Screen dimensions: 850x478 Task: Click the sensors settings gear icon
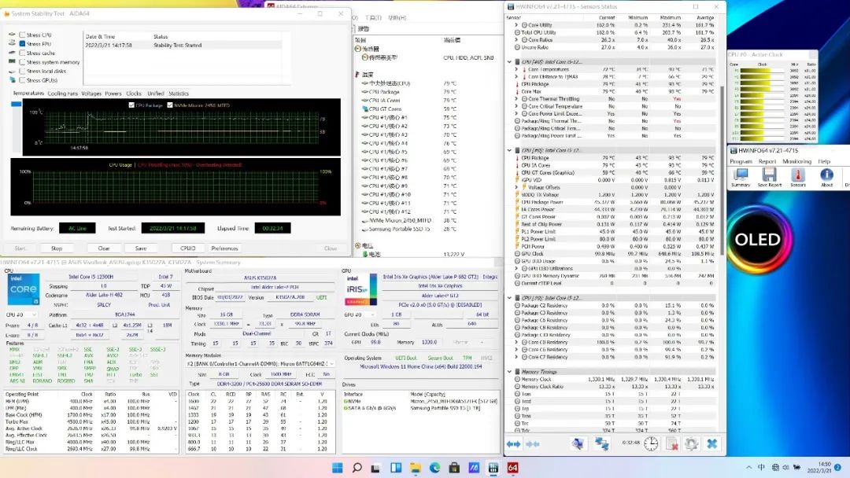[x=691, y=444]
